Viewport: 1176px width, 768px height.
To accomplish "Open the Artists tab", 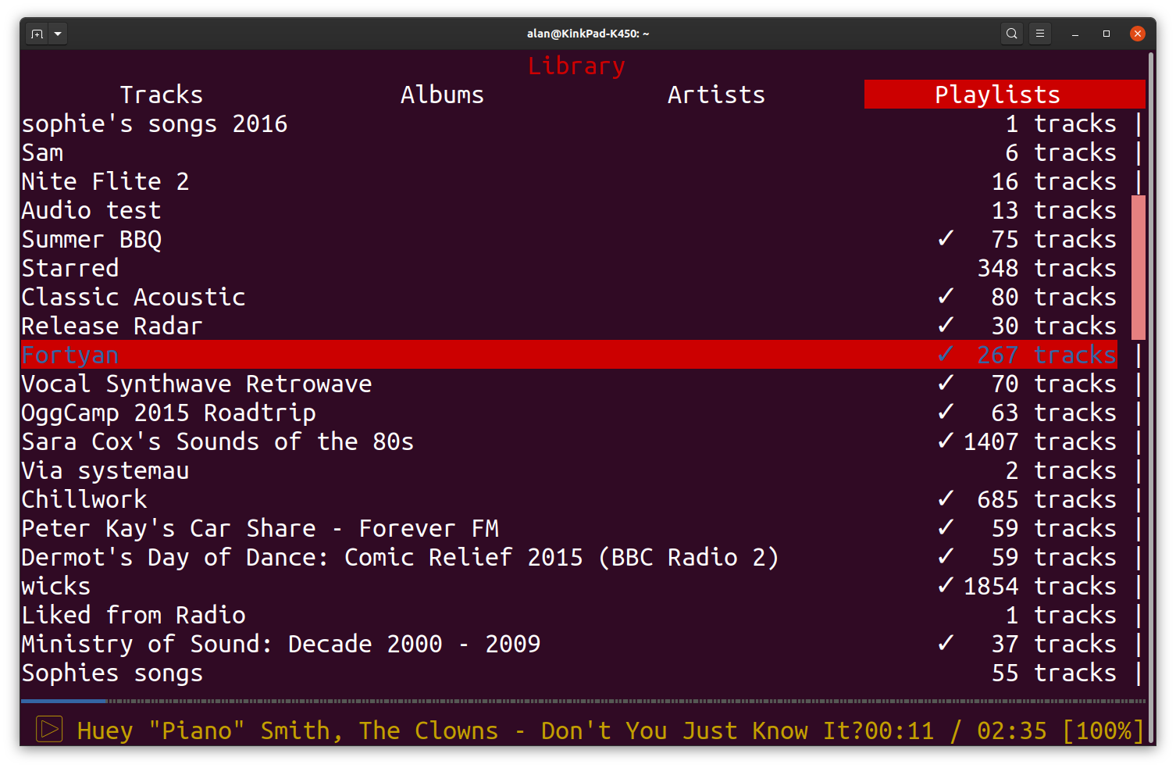I will (715, 95).
